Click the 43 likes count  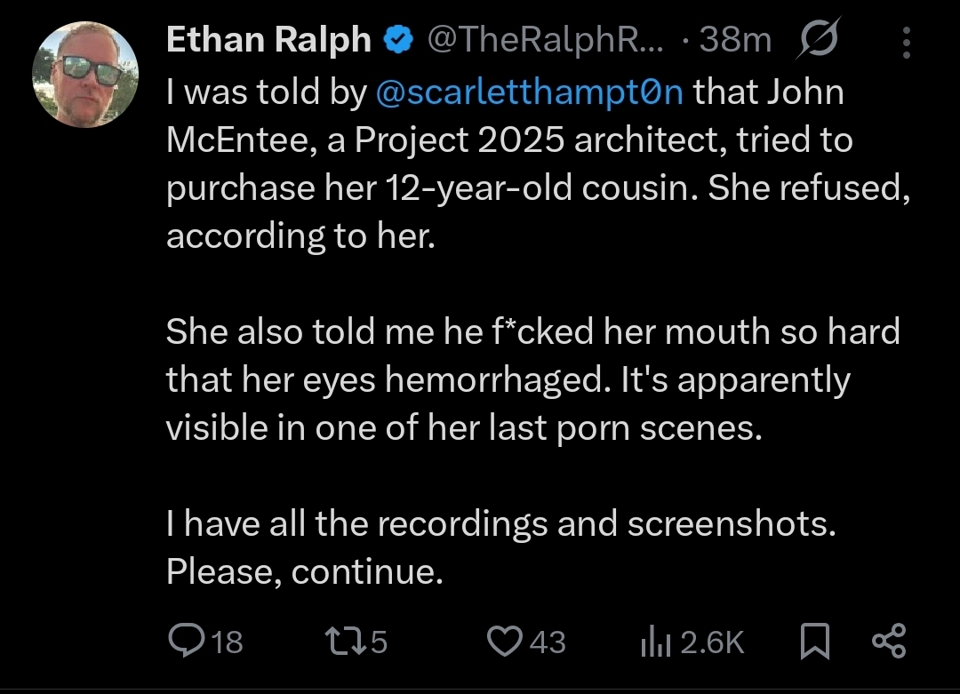tap(548, 642)
